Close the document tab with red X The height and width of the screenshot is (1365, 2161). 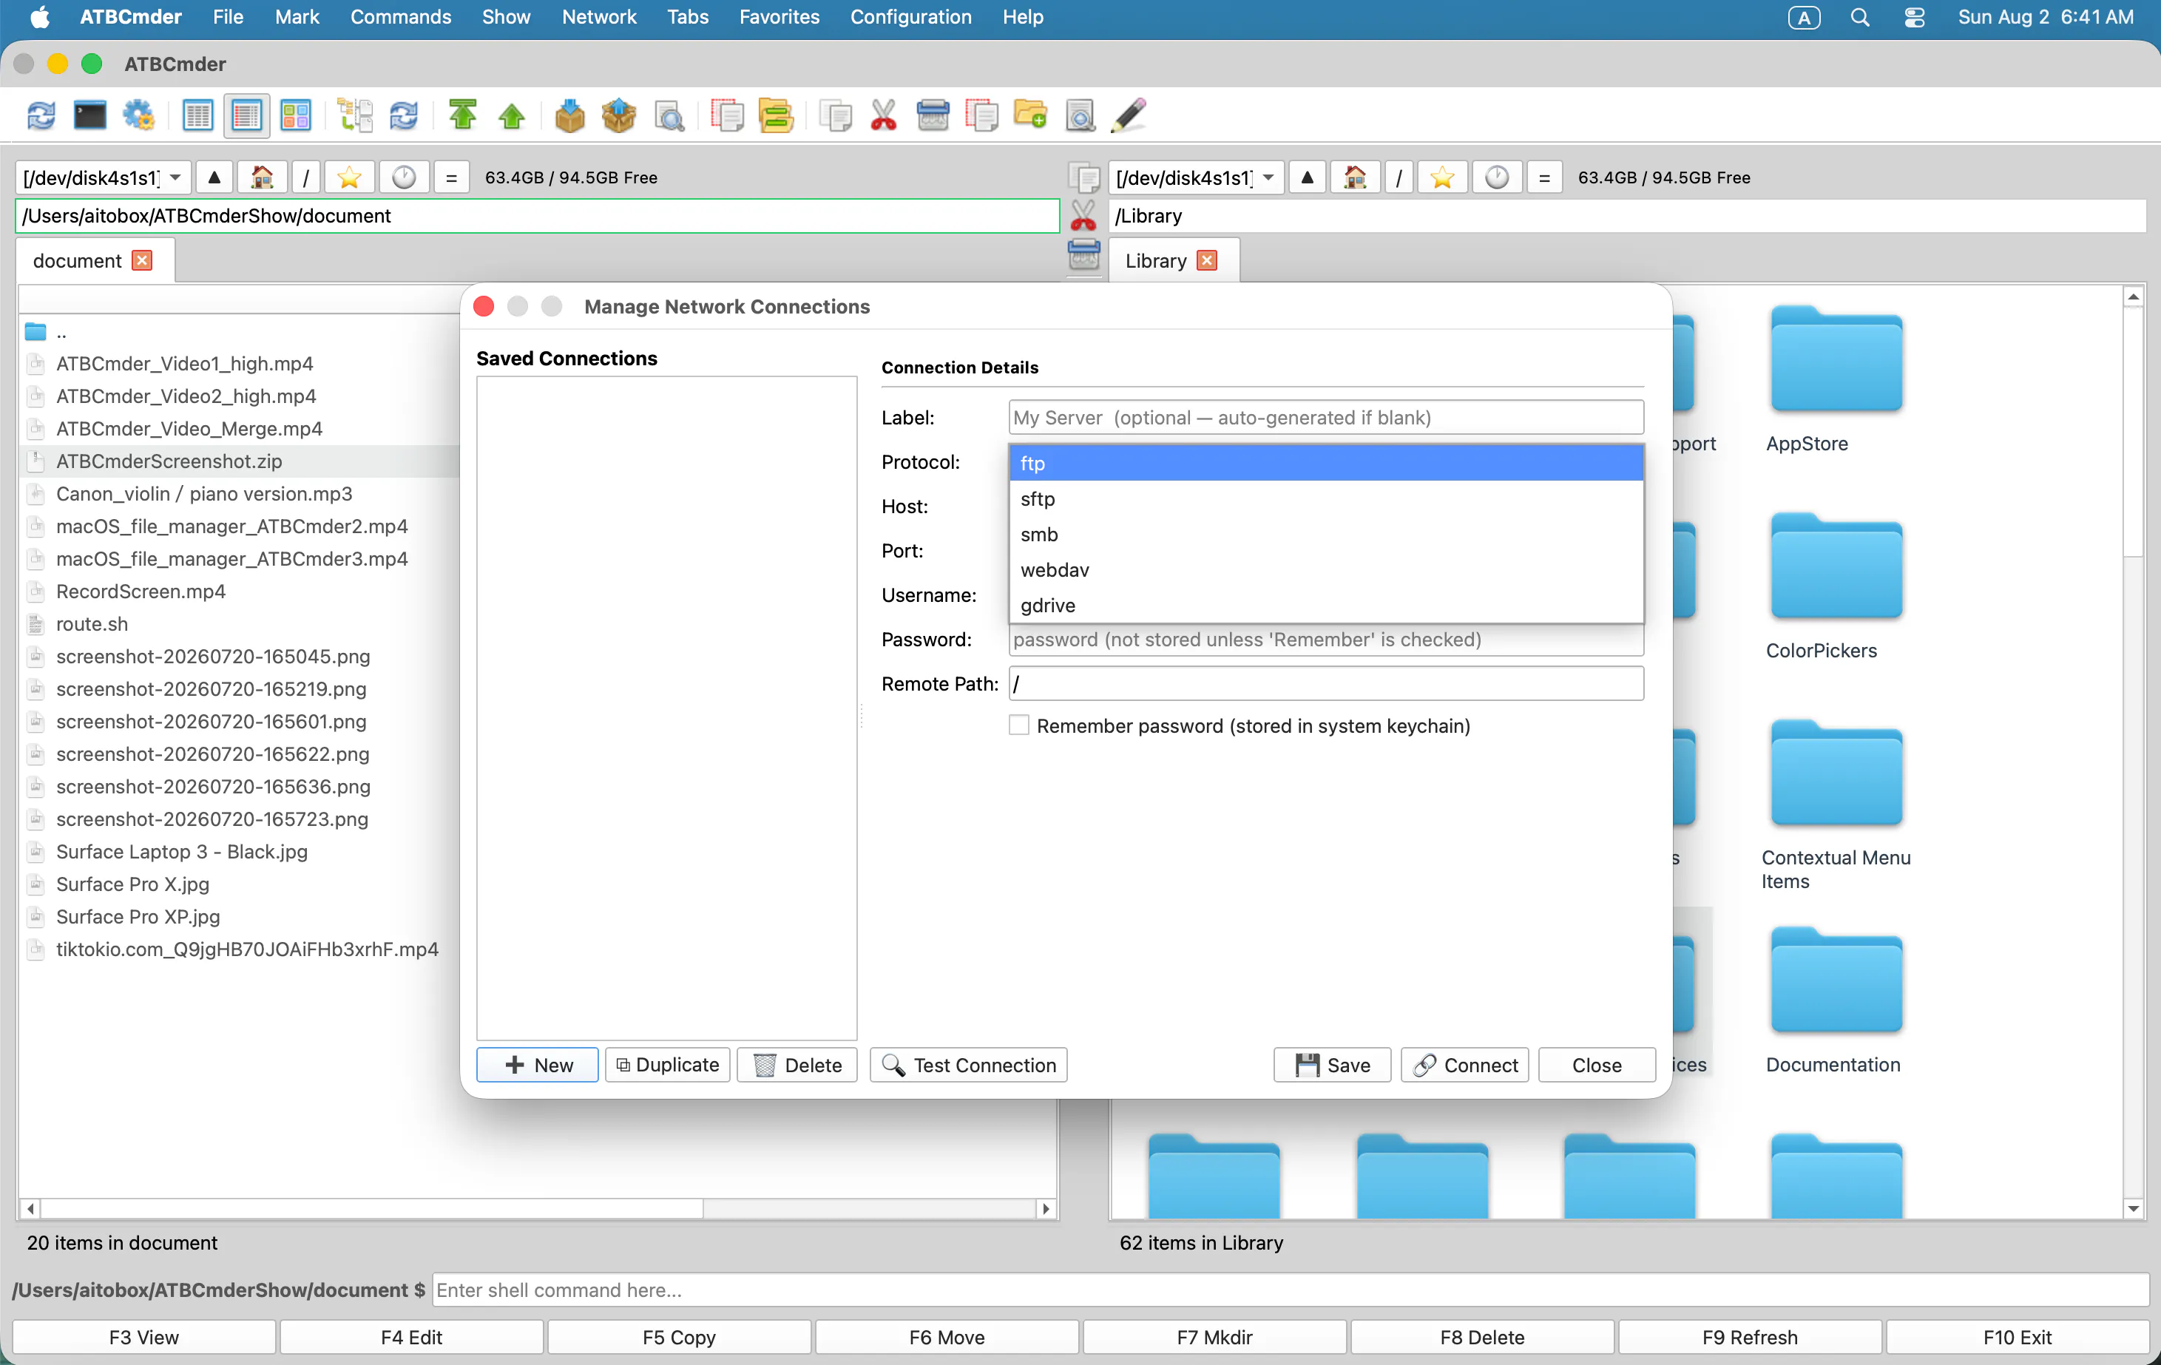pyautogui.click(x=142, y=260)
